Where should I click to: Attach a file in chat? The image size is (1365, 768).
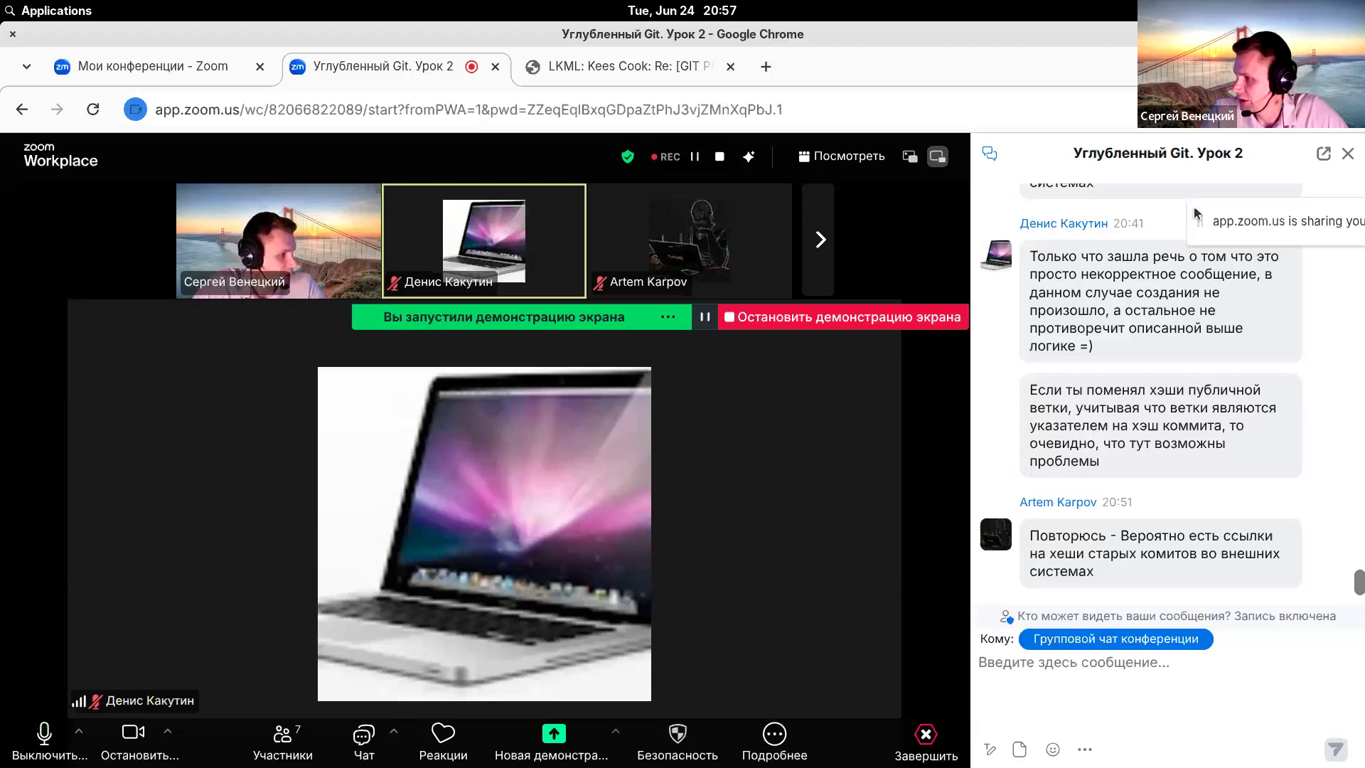click(1019, 750)
